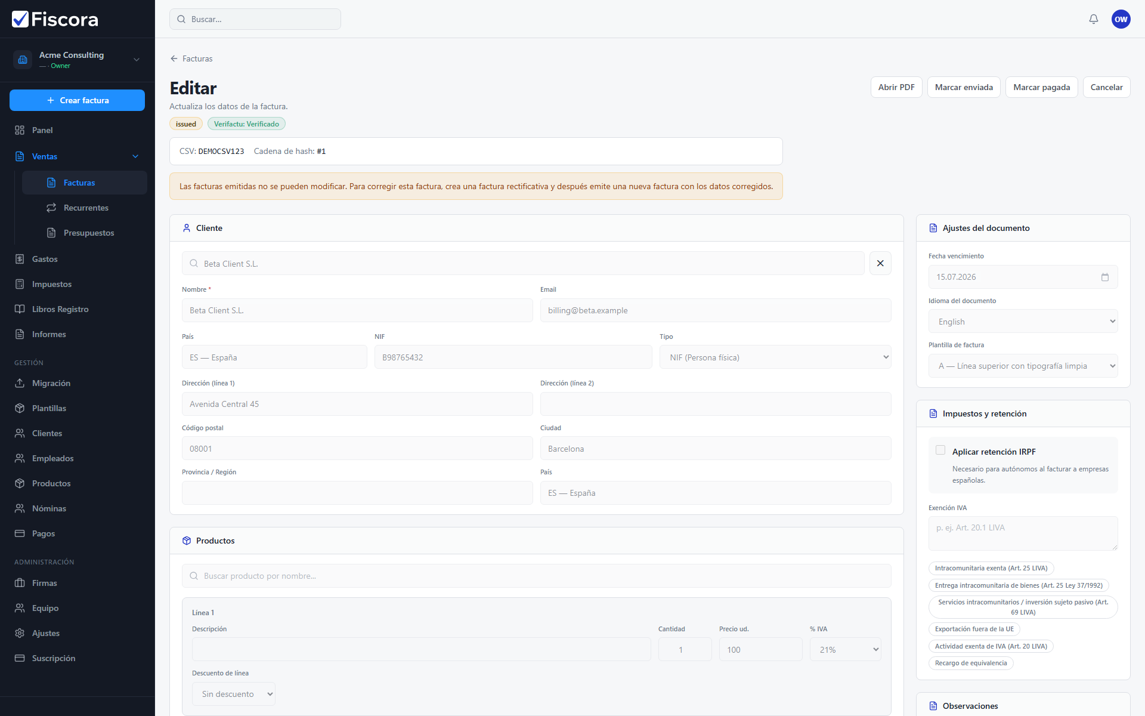
Task: Click the OW user avatar
Action: click(x=1121, y=19)
